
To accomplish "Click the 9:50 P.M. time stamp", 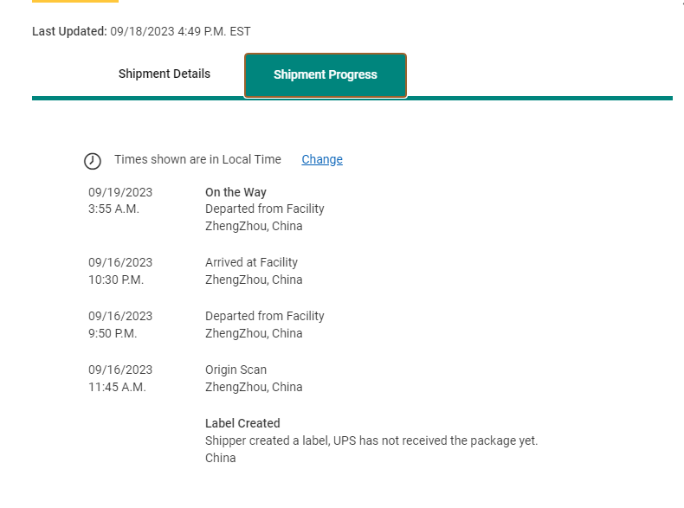I will tap(113, 333).
